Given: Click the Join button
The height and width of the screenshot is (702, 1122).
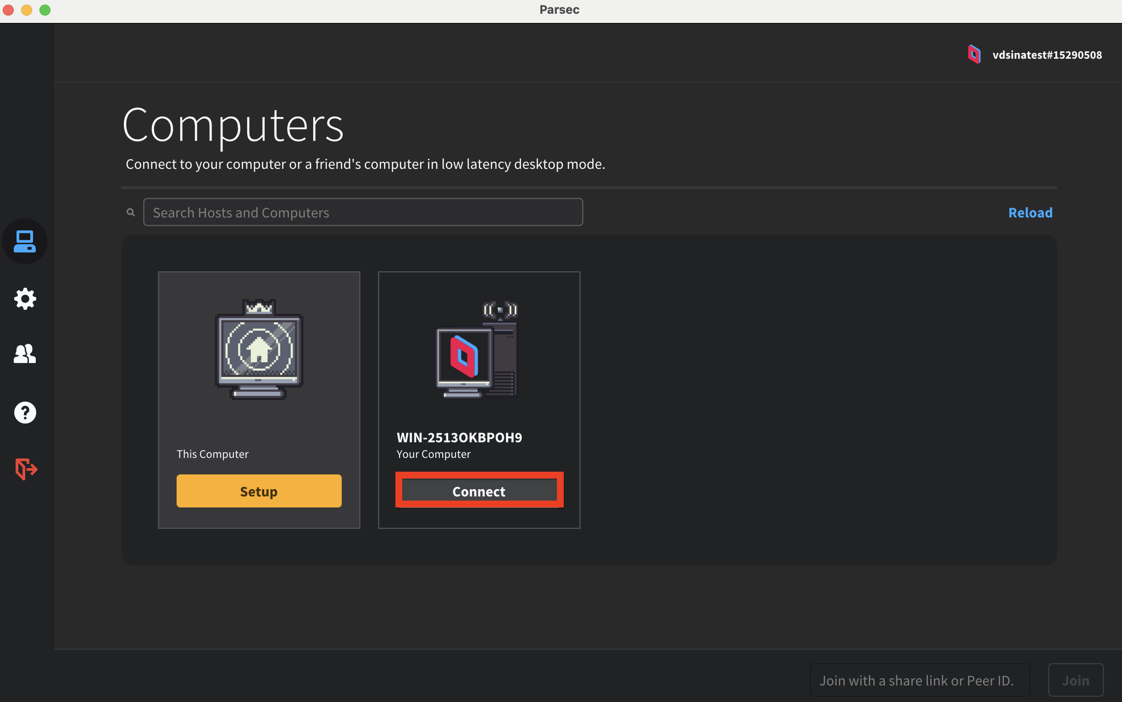Looking at the screenshot, I should [x=1076, y=680].
